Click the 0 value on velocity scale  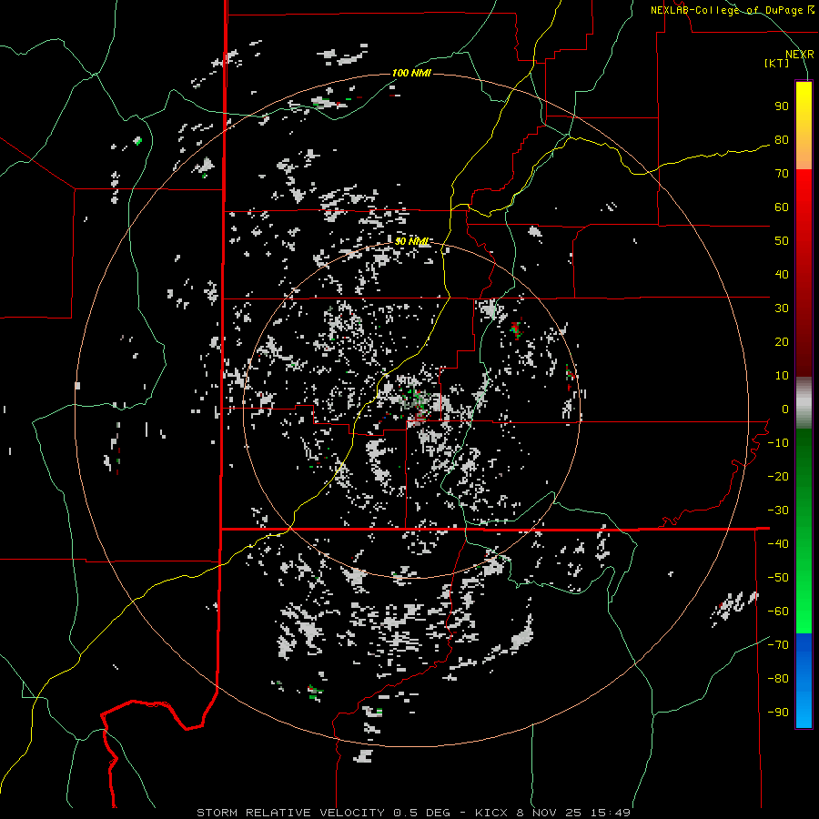785,409
